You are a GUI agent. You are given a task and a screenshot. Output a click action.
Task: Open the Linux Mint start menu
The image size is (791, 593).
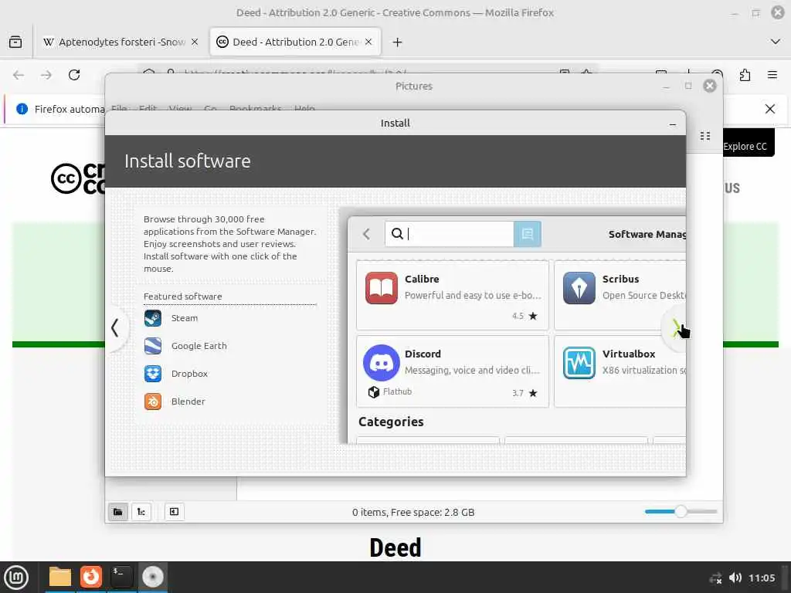click(16, 578)
